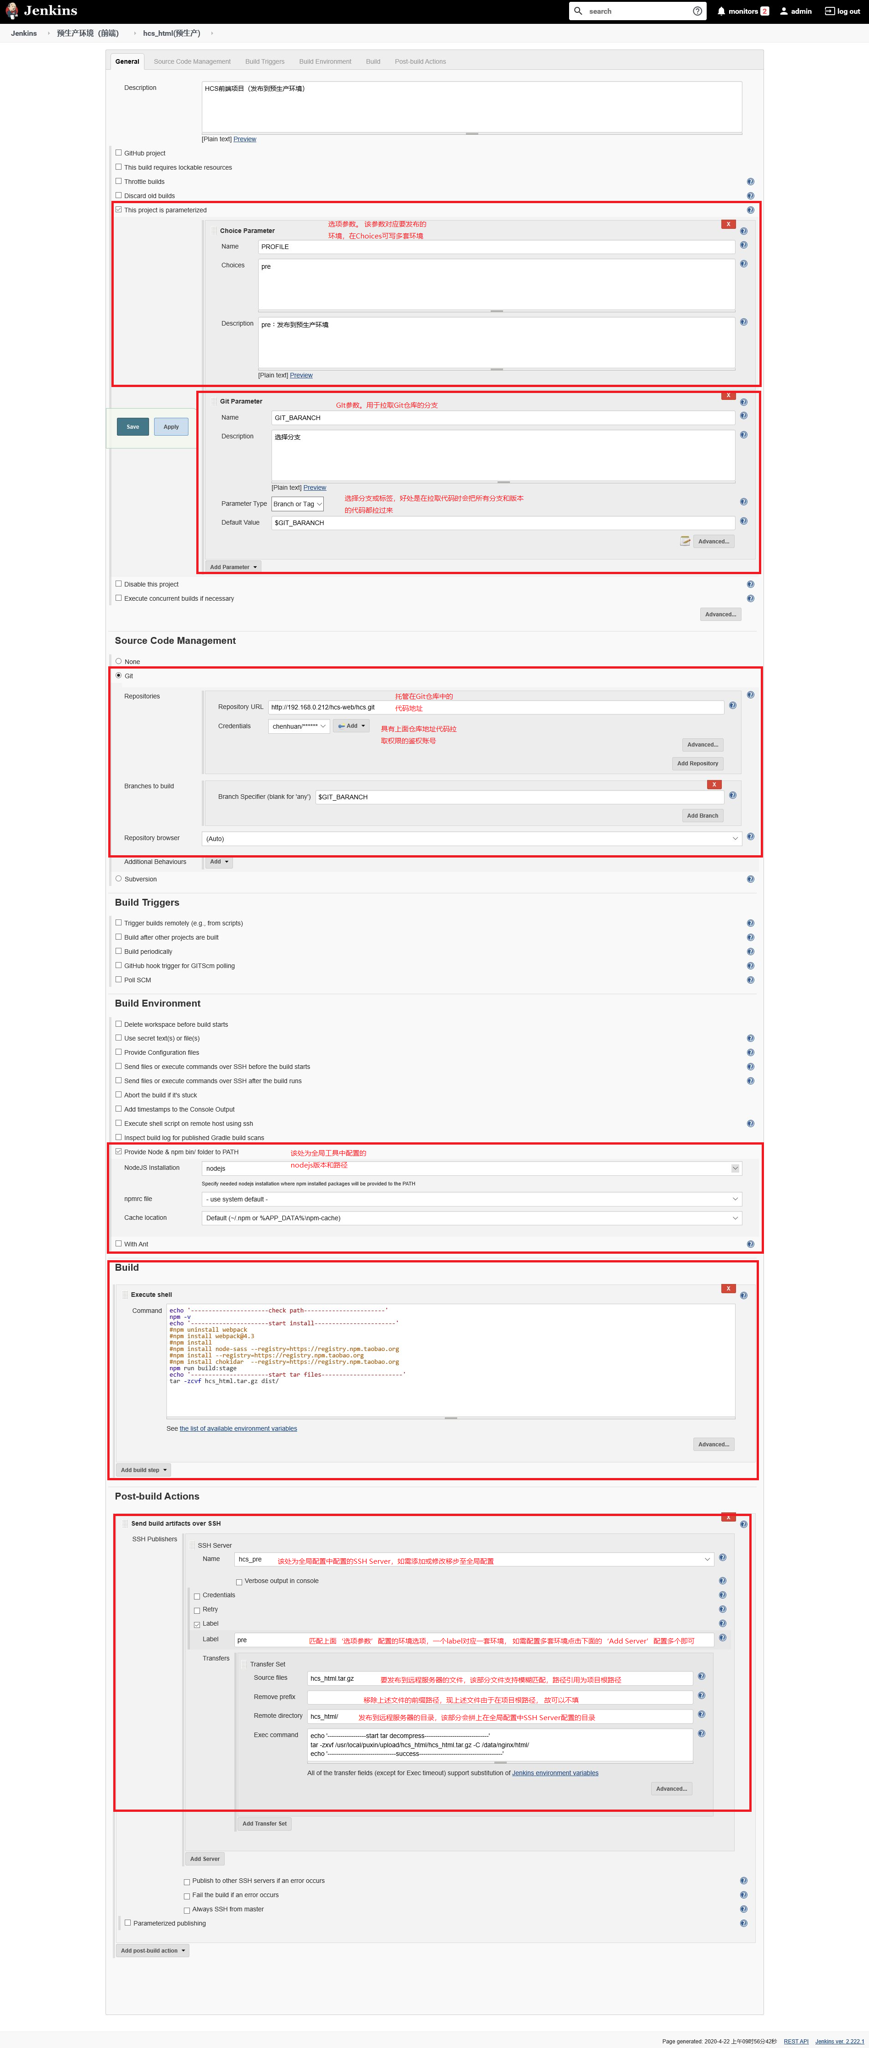Open help for Throttle builds option
The height and width of the screenshot is (2048, 869).
pyautogui.click(x=750, y=182)
